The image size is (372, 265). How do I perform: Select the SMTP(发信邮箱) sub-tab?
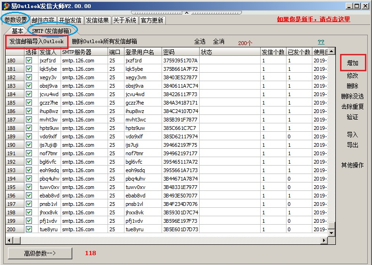pyautogui.click(x=52, y=31)
